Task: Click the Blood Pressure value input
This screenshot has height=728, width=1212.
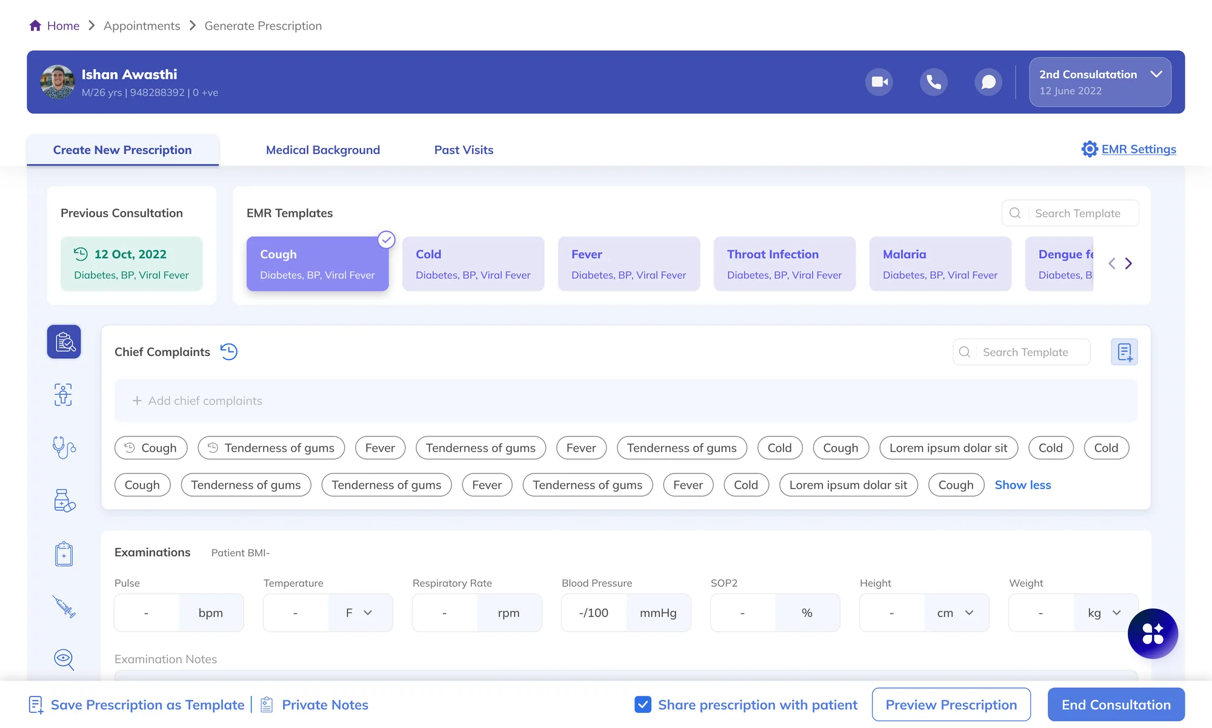Action: tap(594, 613)
